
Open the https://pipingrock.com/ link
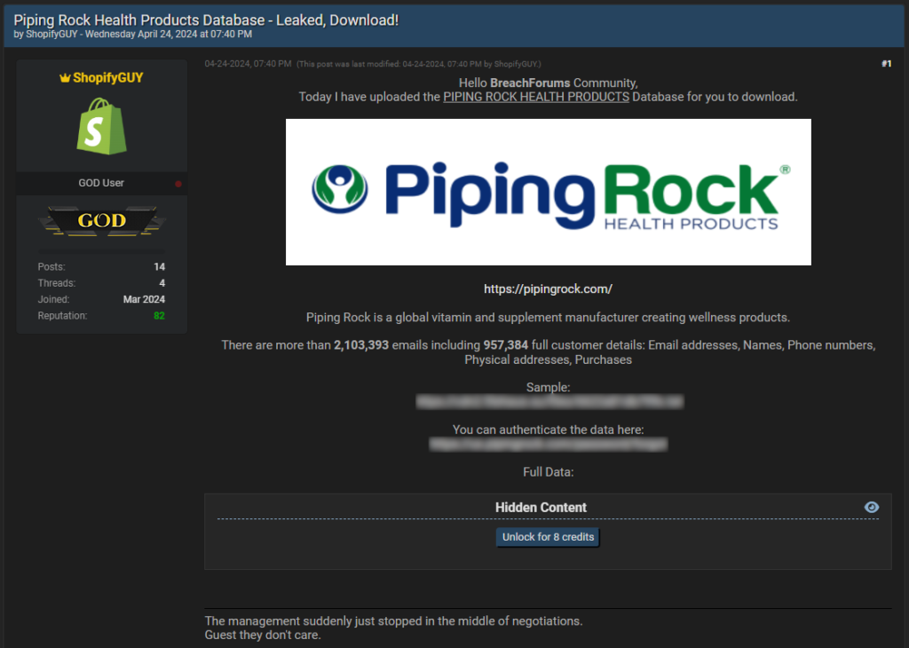[x=548, y=288]
